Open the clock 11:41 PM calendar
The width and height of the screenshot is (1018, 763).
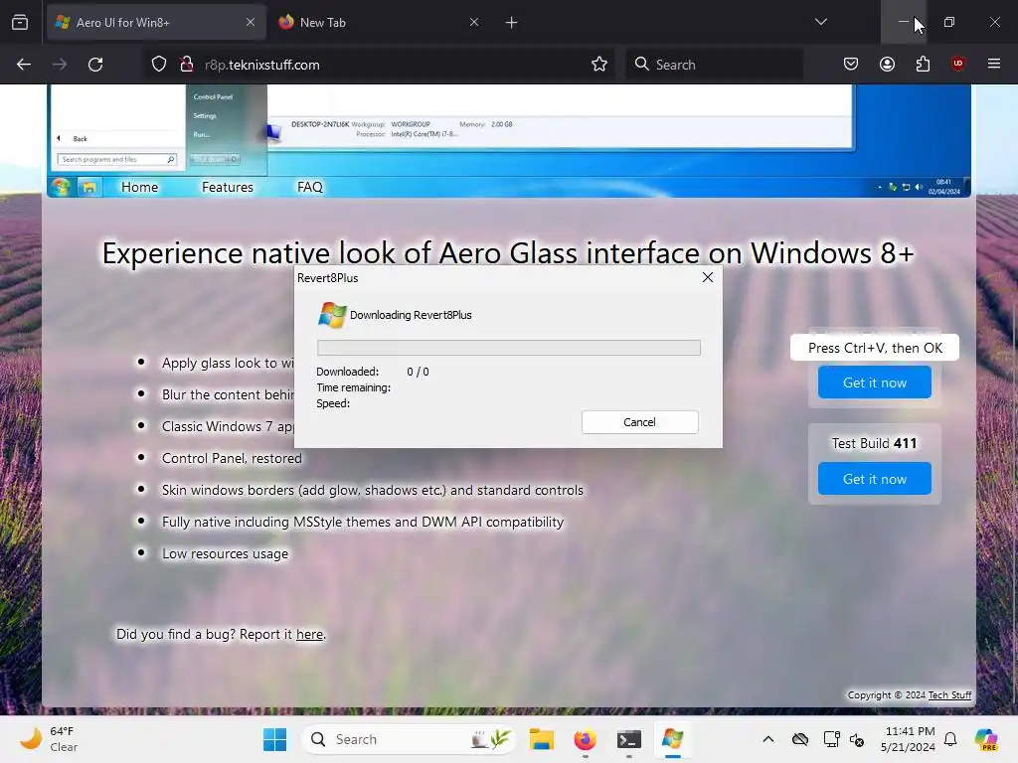pyautogui.click(x=908, y=739)
